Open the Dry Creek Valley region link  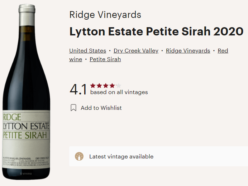point(136,51)
